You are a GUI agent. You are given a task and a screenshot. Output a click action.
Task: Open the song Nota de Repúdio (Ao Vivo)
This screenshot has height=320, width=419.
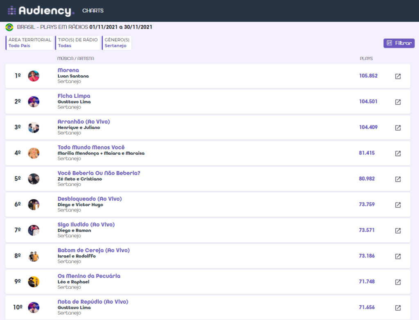point(93,302)
